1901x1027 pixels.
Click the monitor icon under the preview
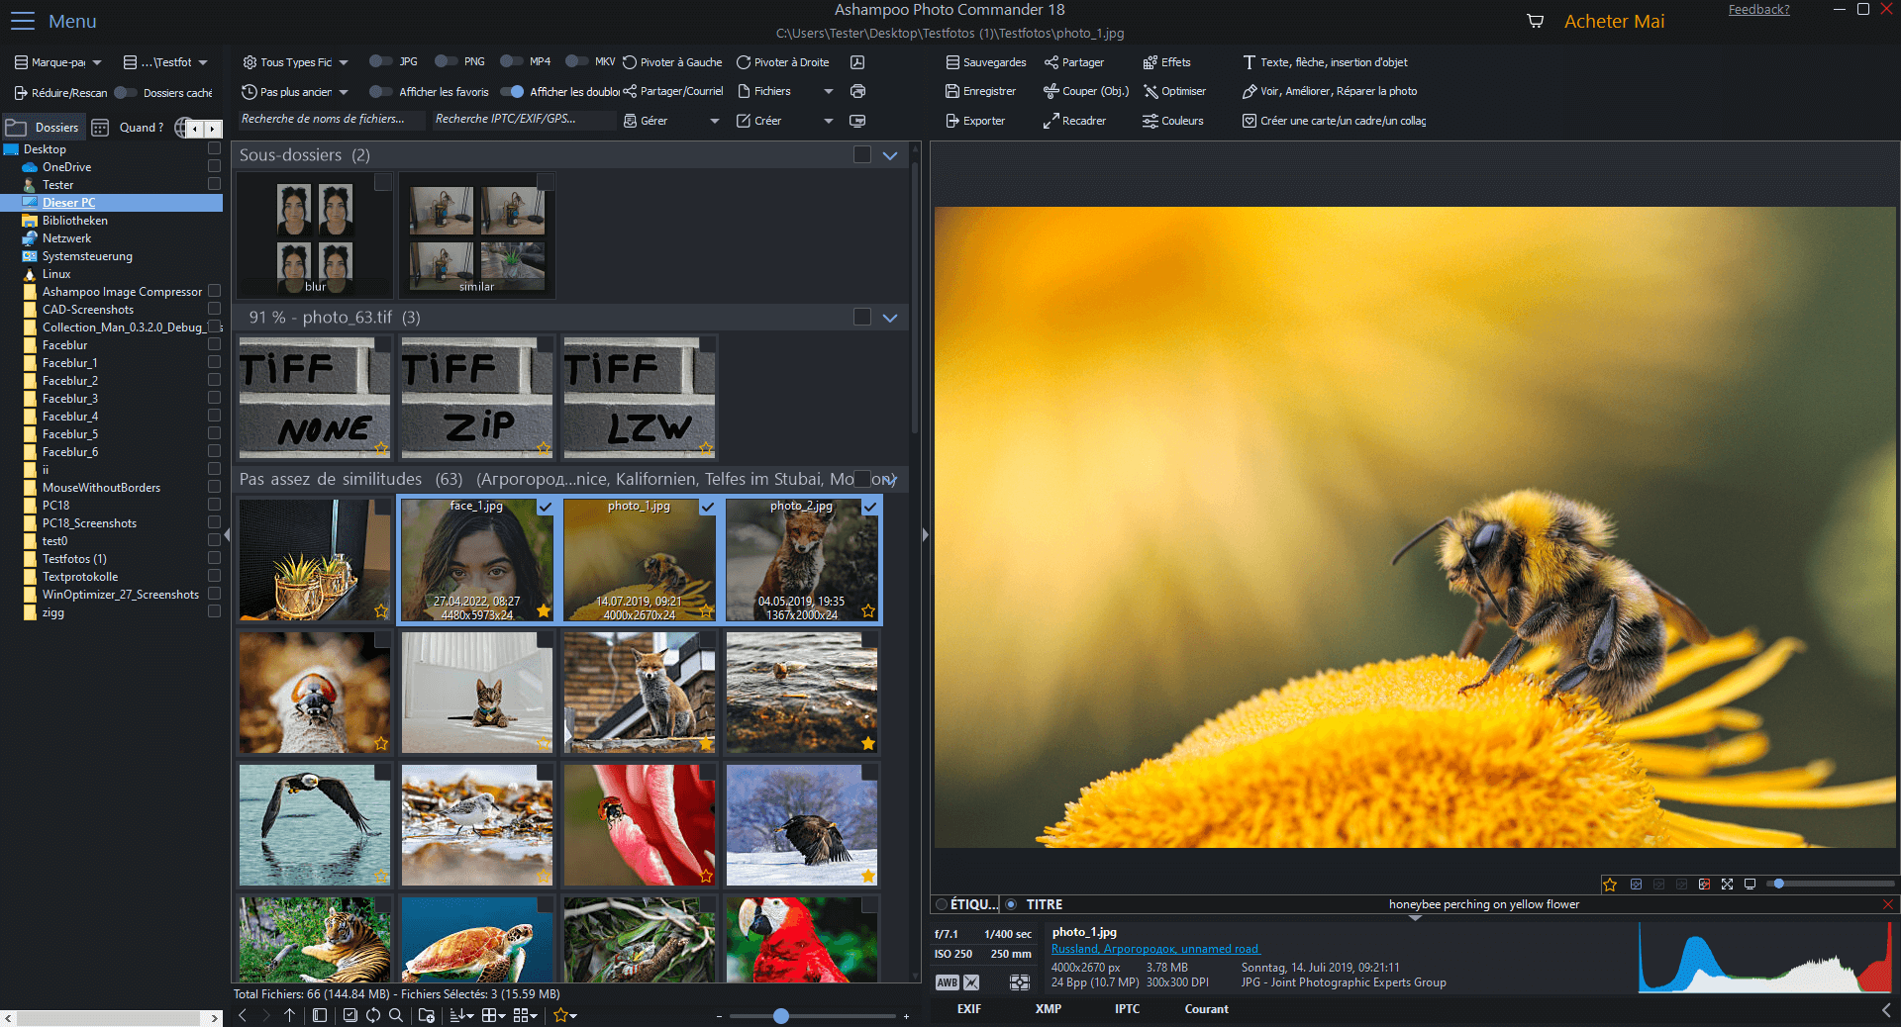[x=1750, y=885]
